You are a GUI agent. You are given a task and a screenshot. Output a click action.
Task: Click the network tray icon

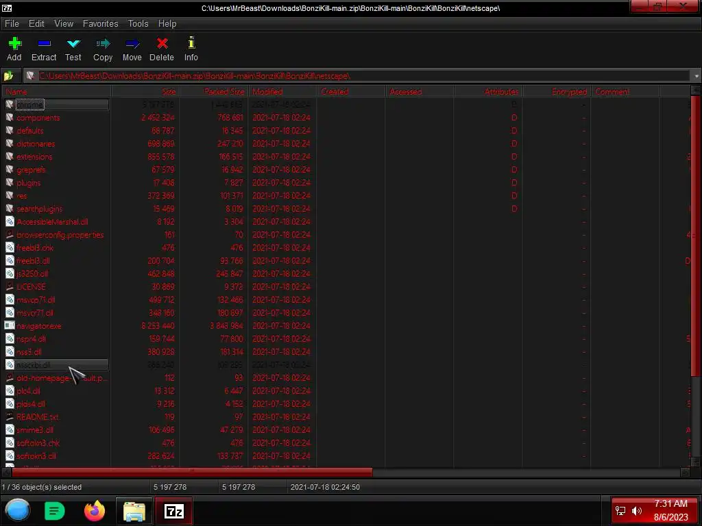(x=620, y=511)
